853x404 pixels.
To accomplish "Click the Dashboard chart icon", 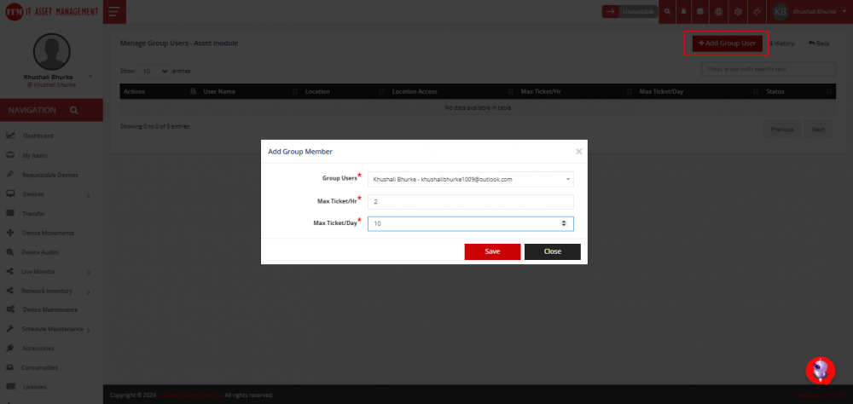I will [x=10, y=136].
